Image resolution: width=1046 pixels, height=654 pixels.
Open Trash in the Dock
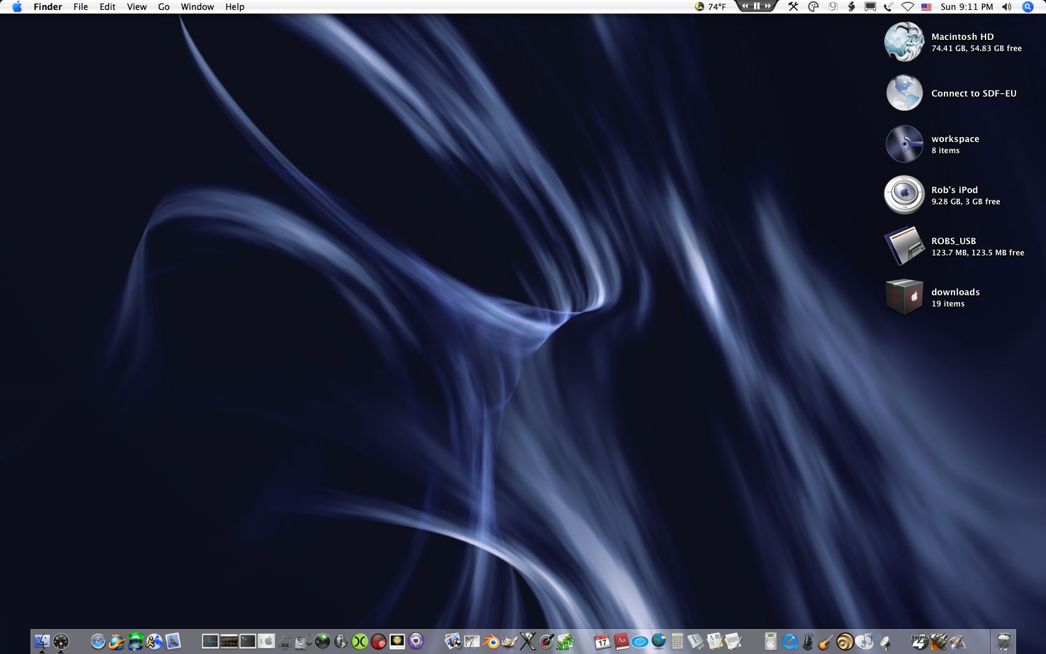point(1004,641)
